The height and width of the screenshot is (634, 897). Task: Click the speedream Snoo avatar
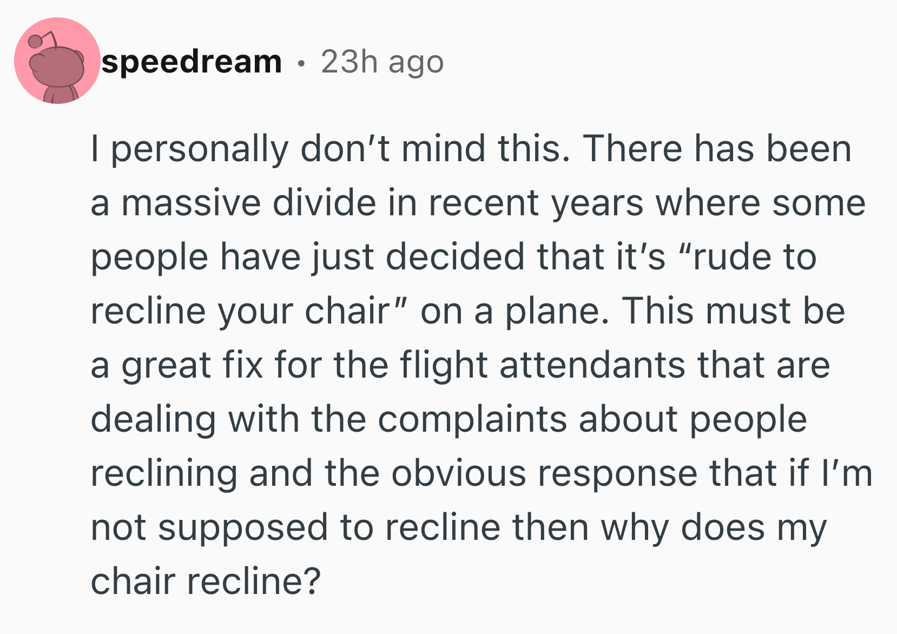tap(57, 61)
